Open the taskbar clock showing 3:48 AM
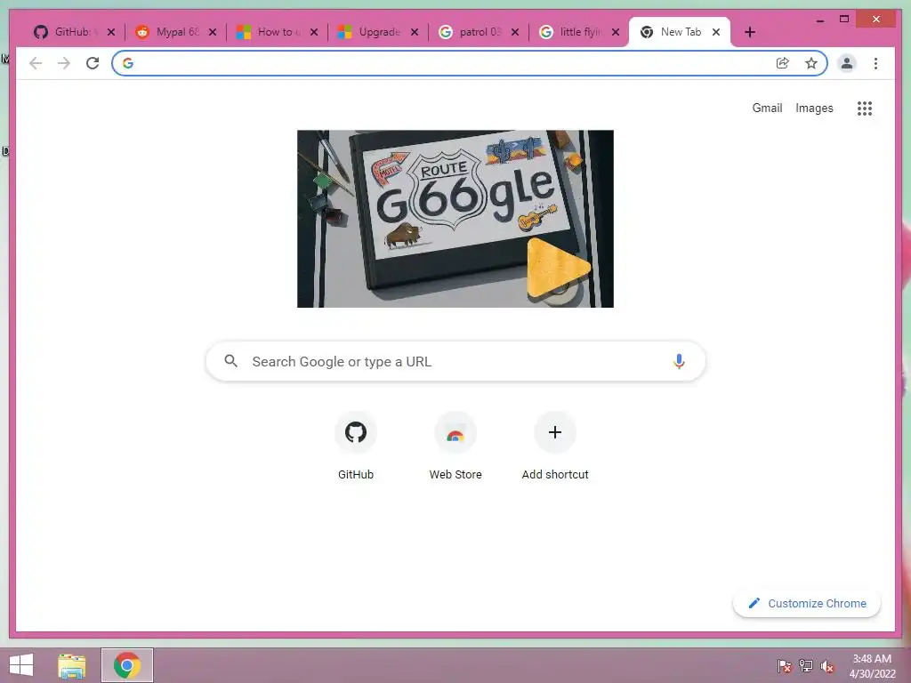911x683 pixels. (872, 666)
